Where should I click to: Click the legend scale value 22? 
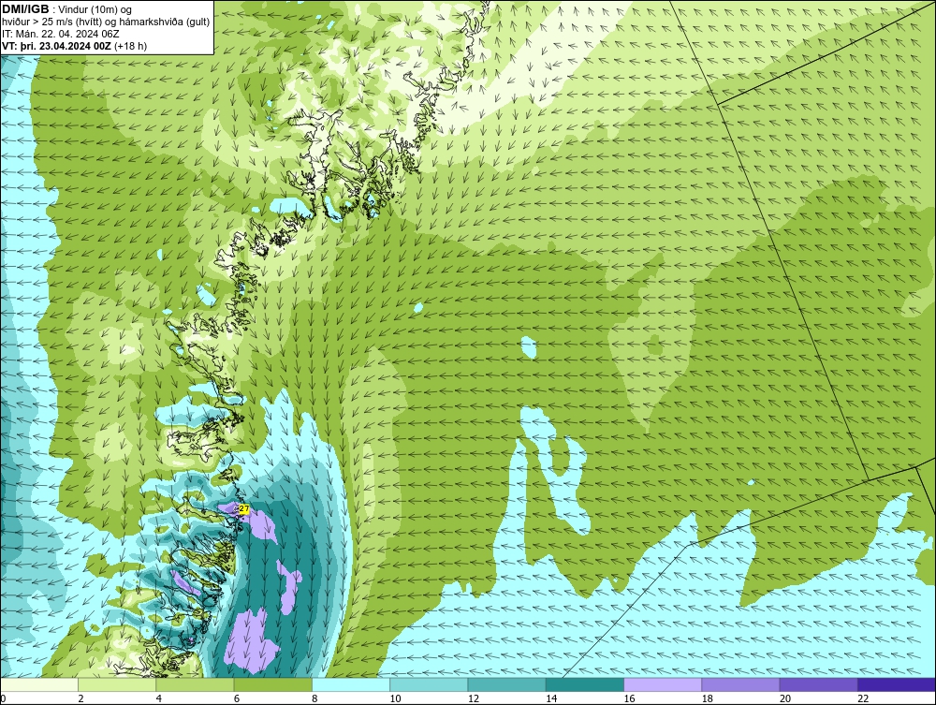pos(863,698)
